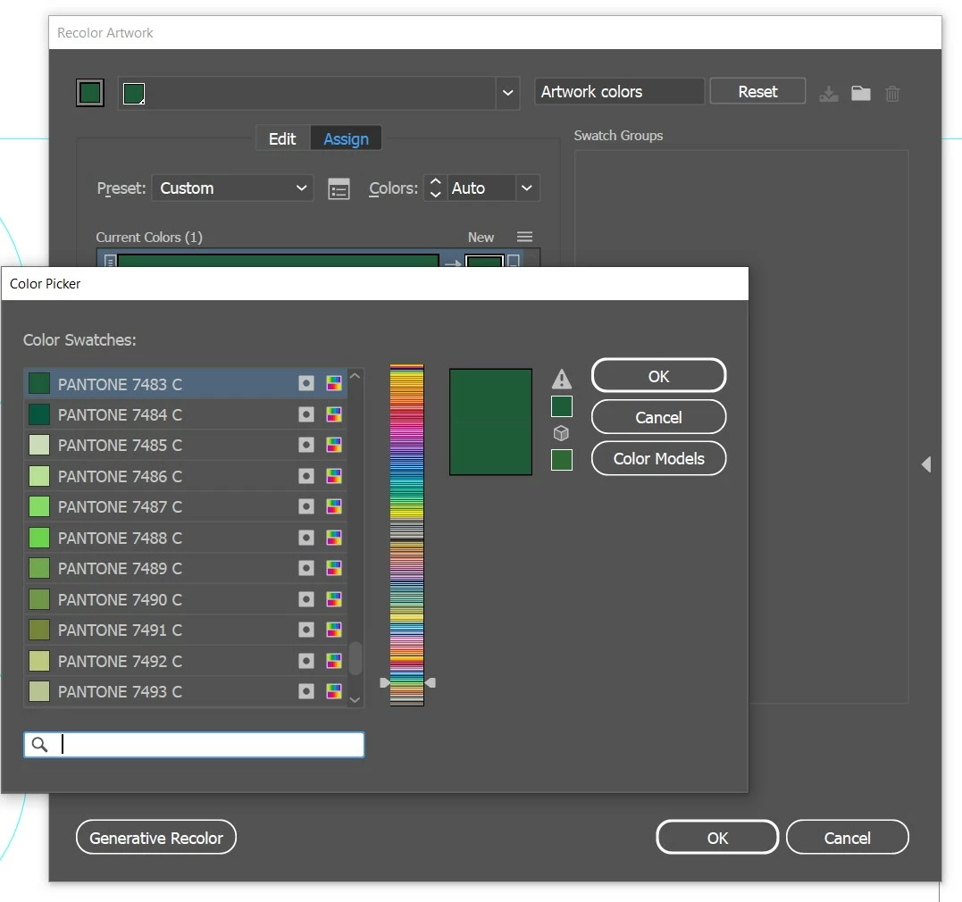Click the color mode icon for PANTONE 7485 C
Viewport: 962px width, 902px height.
(334, 445)
